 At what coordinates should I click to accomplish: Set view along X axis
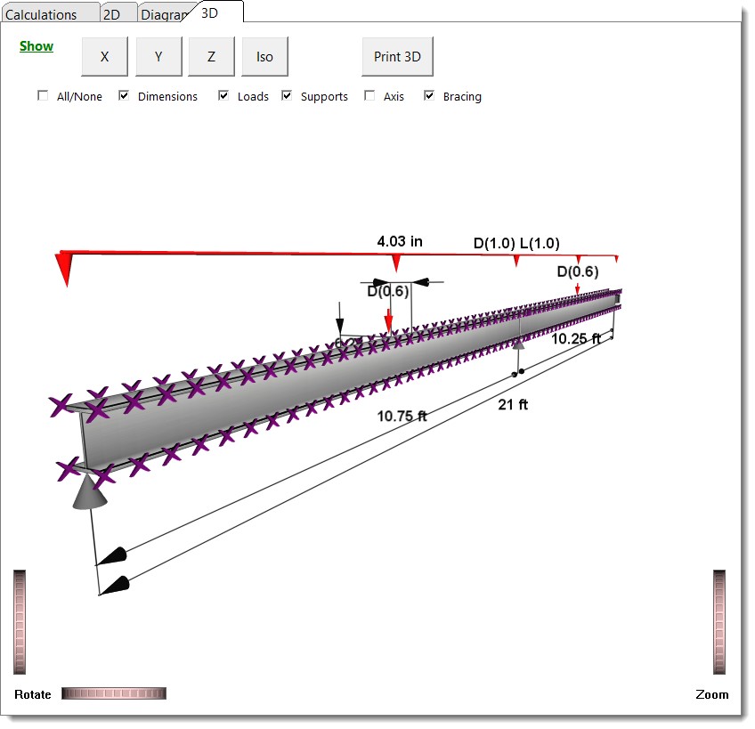point(104,56)
